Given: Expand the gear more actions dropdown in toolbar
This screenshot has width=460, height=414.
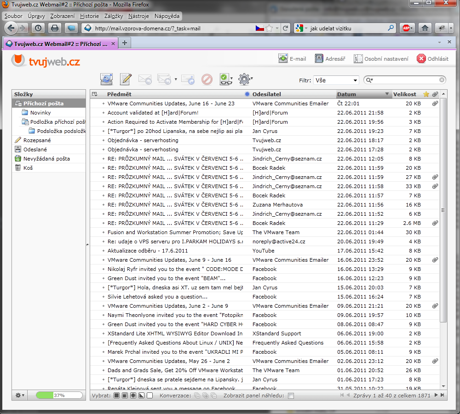Looking at the screenshot, I should point(252,79).
